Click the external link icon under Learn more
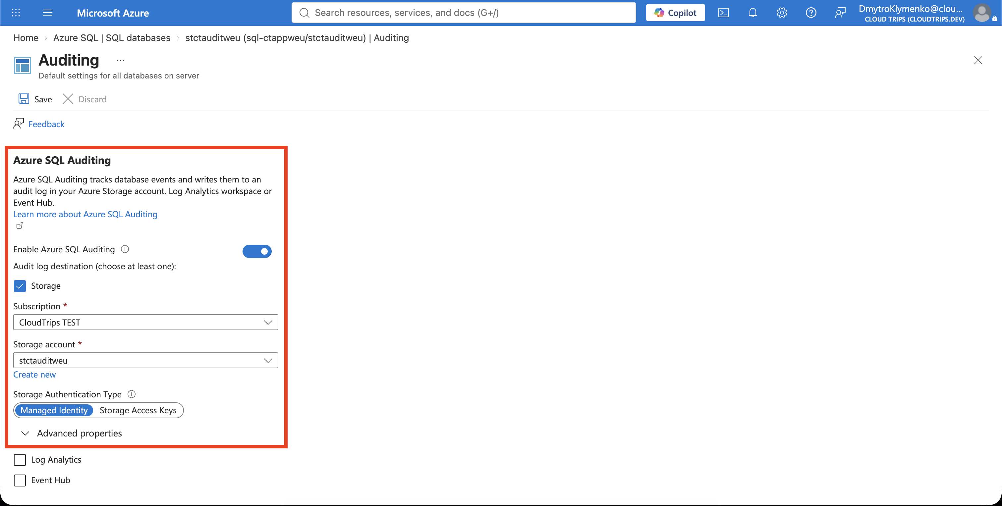This screenshot has height=506, width=1002. 20,226
